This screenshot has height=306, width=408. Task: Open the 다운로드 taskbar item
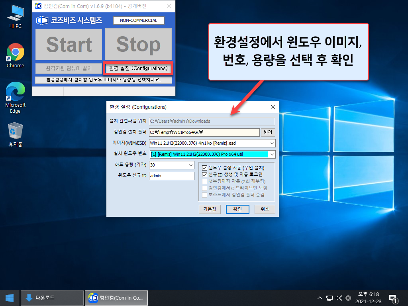click(52, 298)
